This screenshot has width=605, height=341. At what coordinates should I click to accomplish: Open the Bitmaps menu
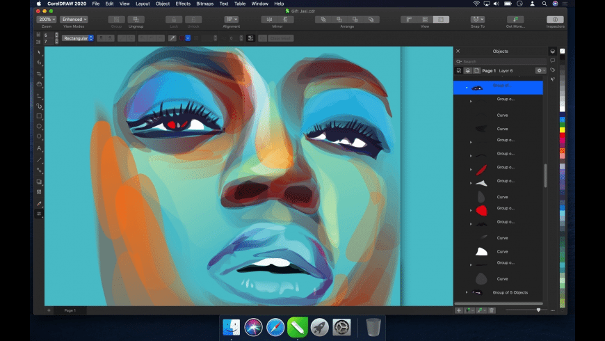click(204, 3)
